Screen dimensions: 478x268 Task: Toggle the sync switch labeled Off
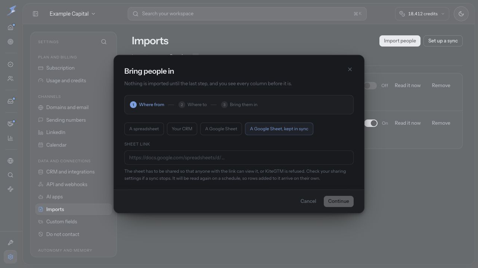click(370, 86)
